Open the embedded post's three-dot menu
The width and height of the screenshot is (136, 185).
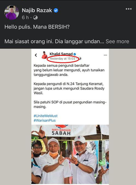105,55
